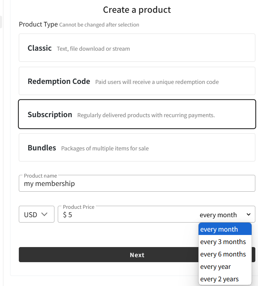
Task: Select the Classic product type card
Action: tap(137, 48)
